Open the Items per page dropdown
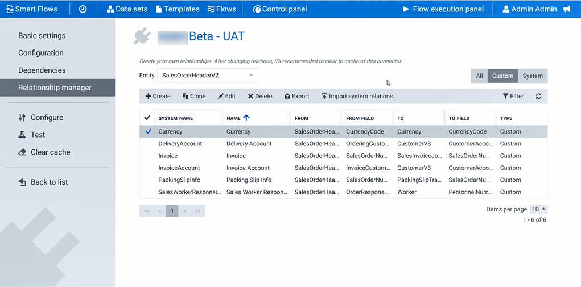581x287 pixels. 538,209
